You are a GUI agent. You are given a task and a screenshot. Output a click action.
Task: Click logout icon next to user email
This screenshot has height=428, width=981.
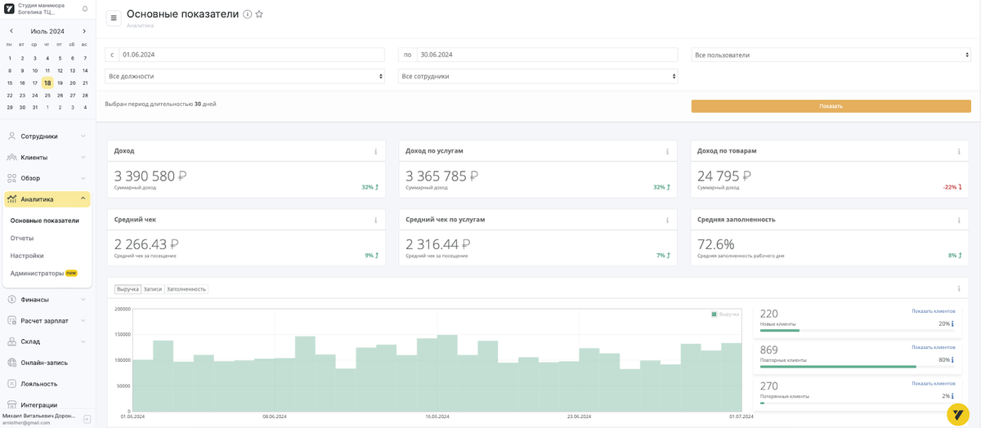click(87, 419)
